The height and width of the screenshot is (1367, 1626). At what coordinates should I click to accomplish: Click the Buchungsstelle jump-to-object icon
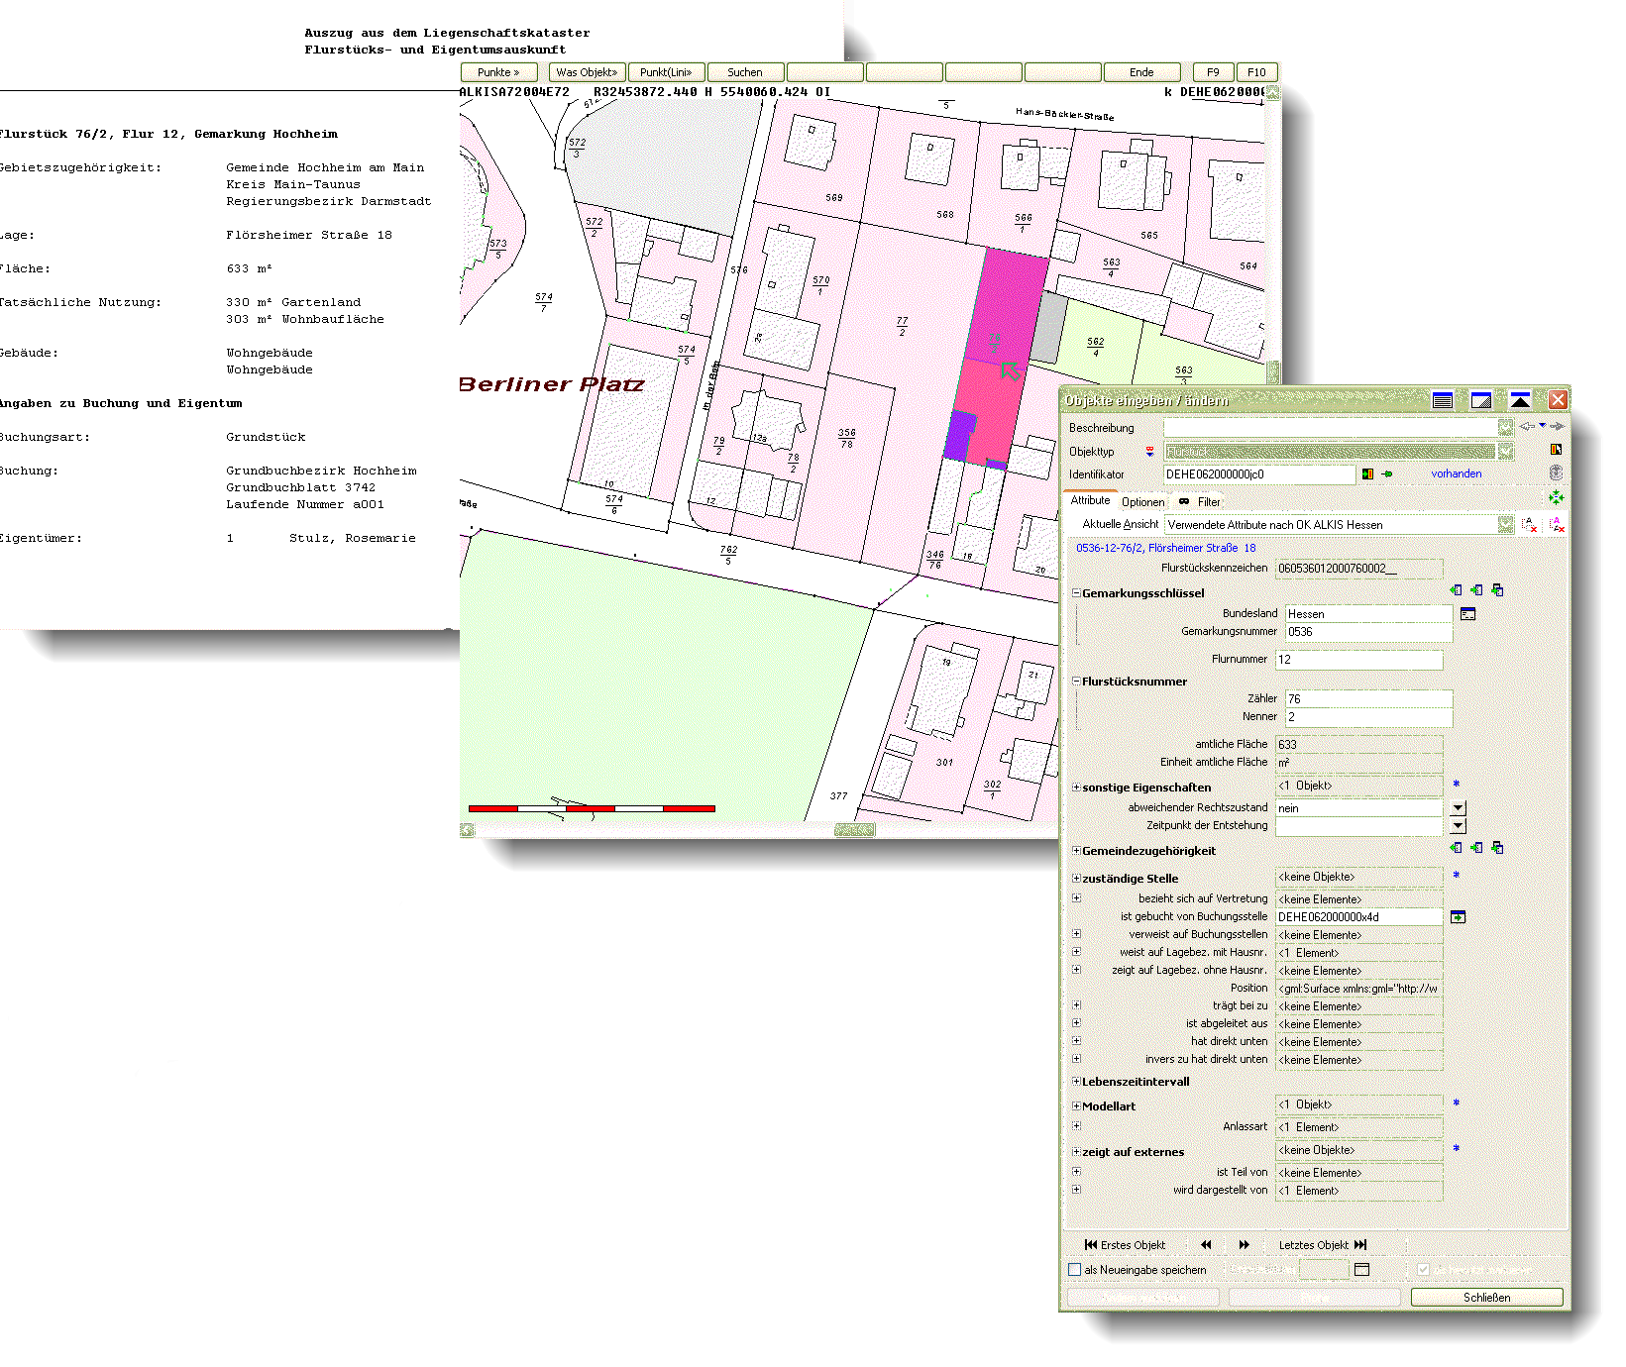(1458, 917)
